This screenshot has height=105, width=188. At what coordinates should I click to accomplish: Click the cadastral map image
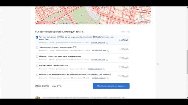point(93,15)
